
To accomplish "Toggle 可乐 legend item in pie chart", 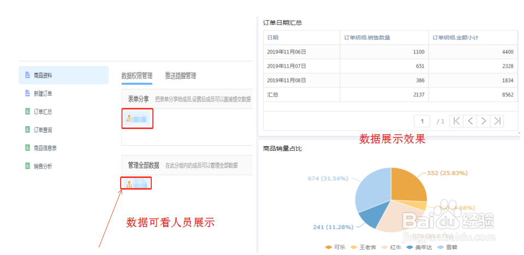I will coord(336,247).
